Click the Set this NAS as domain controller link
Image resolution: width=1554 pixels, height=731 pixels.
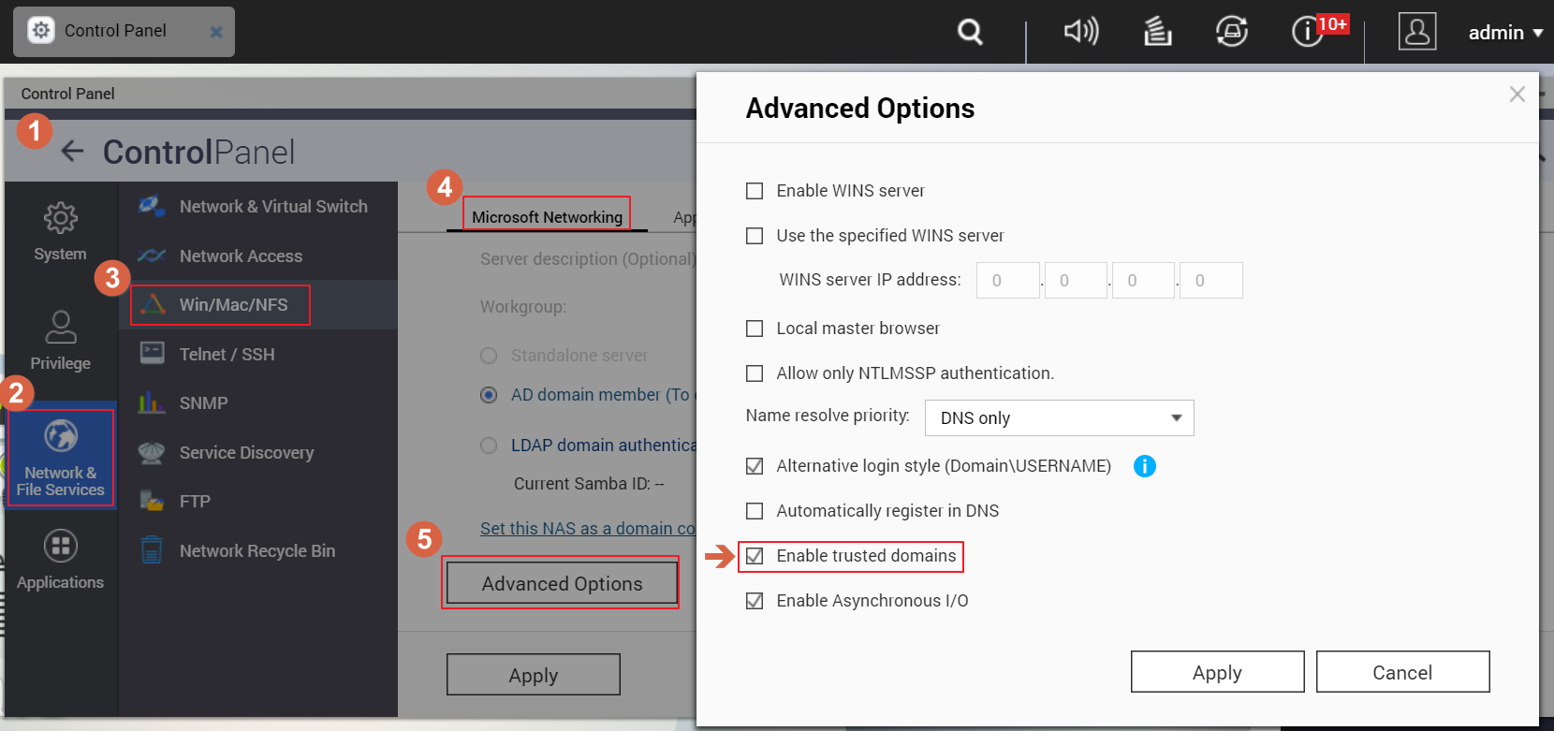[x=587, y=528]
